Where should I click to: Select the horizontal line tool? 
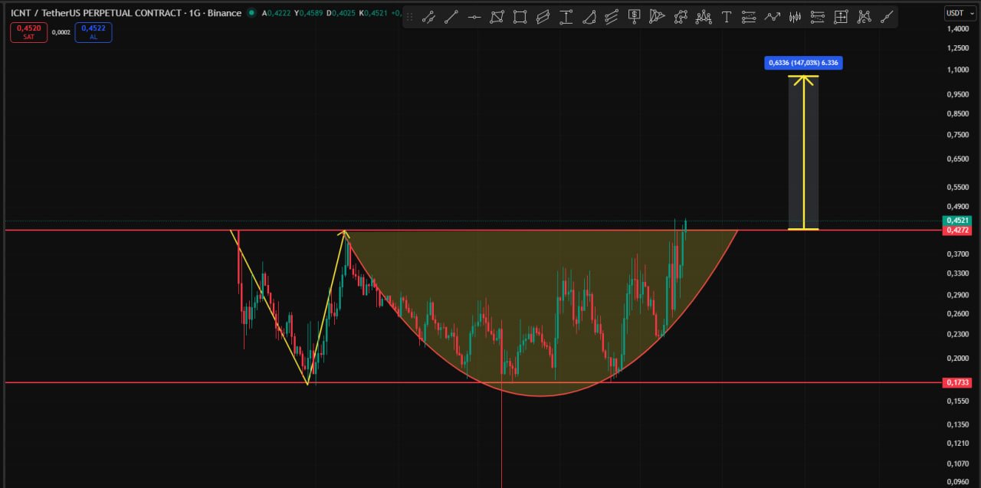[474, 17]
